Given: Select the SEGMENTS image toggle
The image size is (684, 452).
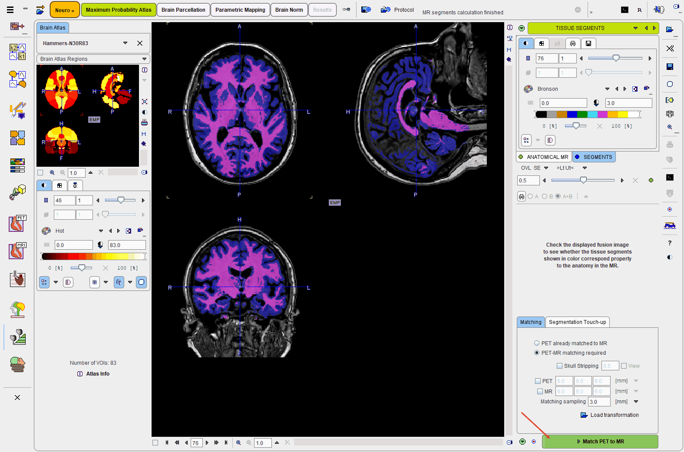Looking at the screenshot, I should click(x=594, y=157).
